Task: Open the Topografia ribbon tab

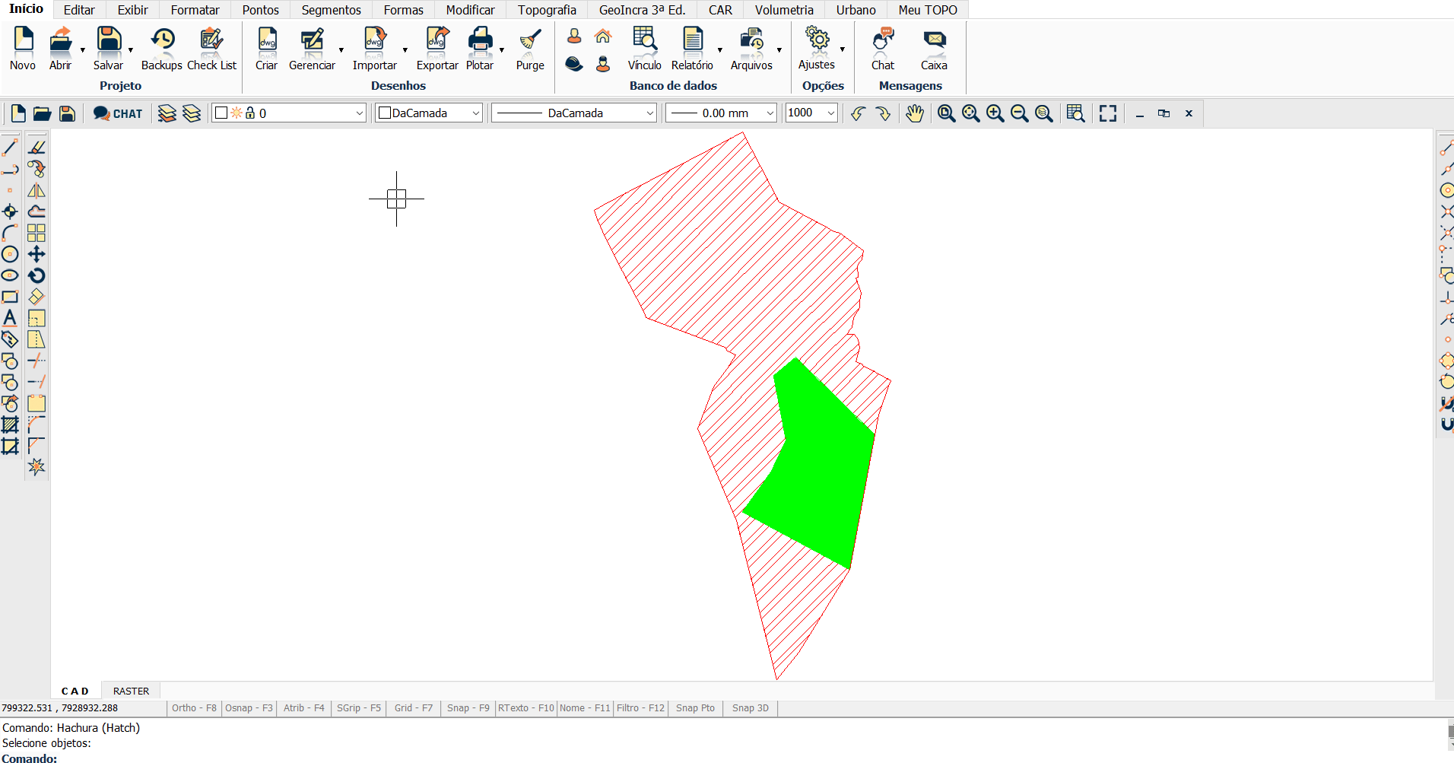Action: (x=547, y=10)
